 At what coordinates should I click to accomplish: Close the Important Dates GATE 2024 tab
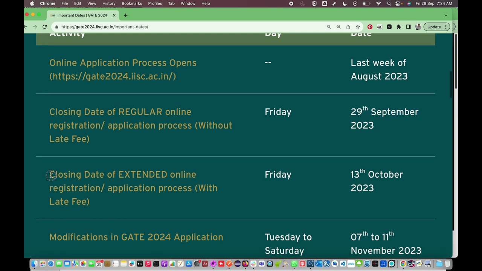(x=114, y=15)
